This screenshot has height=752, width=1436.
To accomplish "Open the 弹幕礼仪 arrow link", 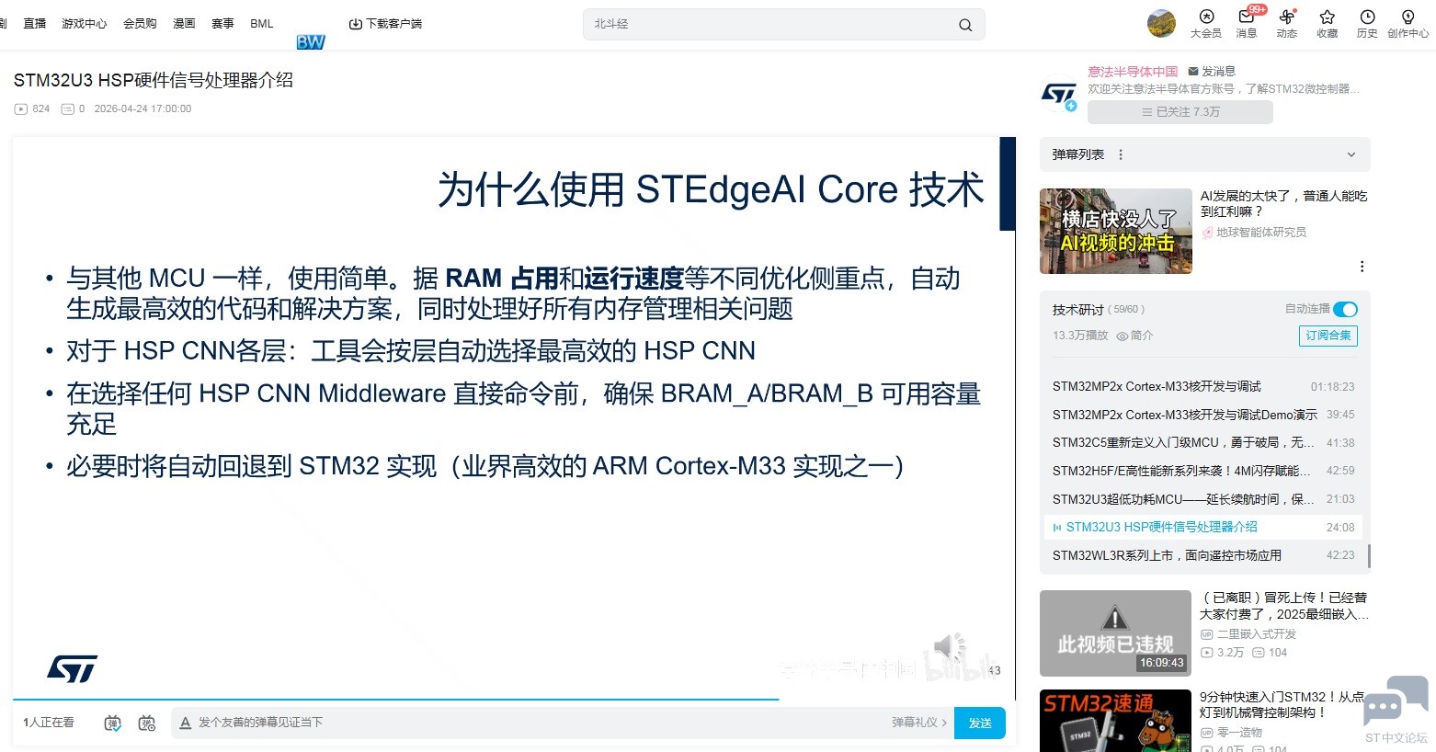I will [x=919, y=723].
